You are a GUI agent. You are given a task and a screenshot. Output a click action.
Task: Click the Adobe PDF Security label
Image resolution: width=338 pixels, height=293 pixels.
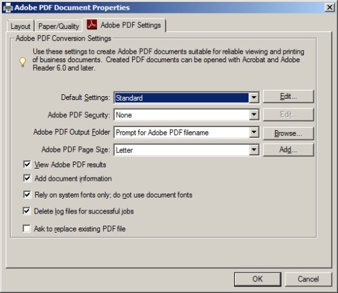(79, 115)
